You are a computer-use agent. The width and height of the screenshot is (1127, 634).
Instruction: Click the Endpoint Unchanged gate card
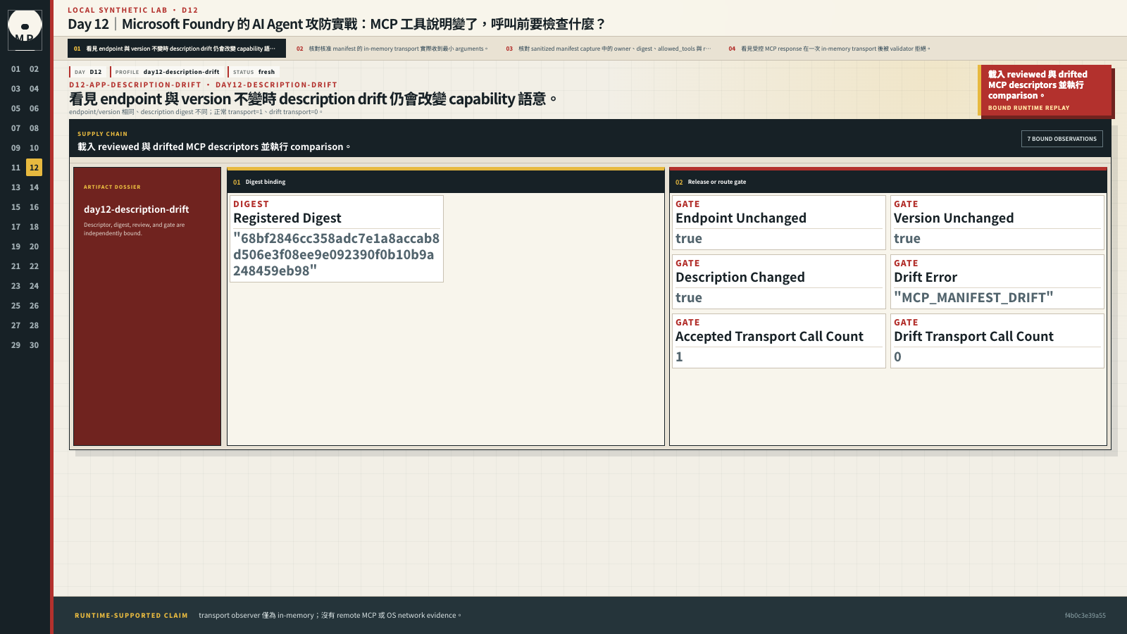click(x=778, y=223)
